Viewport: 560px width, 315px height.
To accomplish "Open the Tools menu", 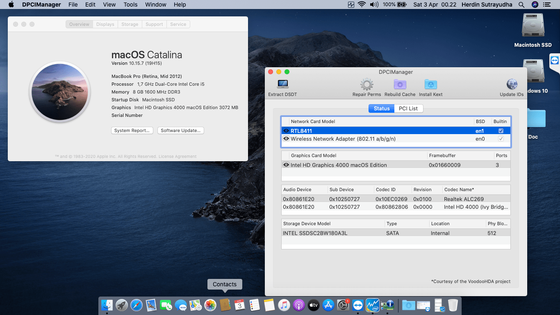I will point(130,5).
